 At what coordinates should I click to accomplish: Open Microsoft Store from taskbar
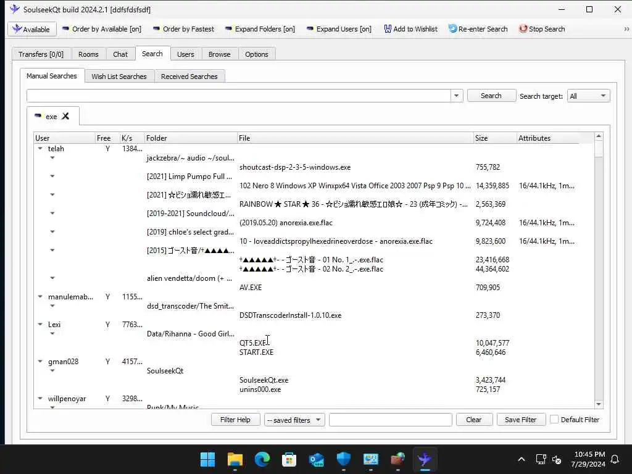tap(289, 459)
